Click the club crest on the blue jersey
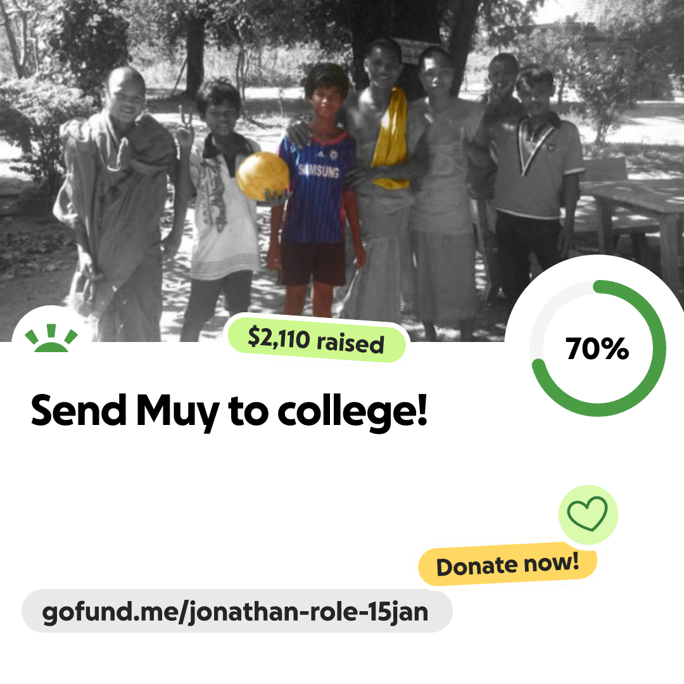This screenshot has width=684, height=684. 334,155
